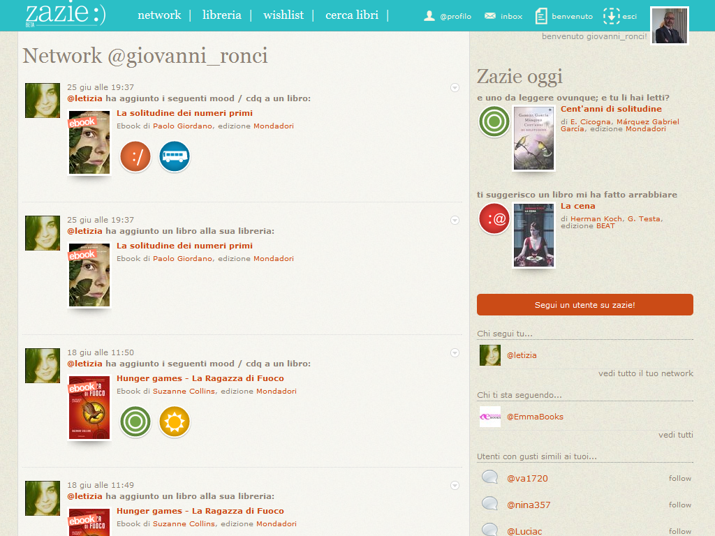Click the zazie logo in header
This screenshot has width=715, height=536.
click(x=65, y=14)
